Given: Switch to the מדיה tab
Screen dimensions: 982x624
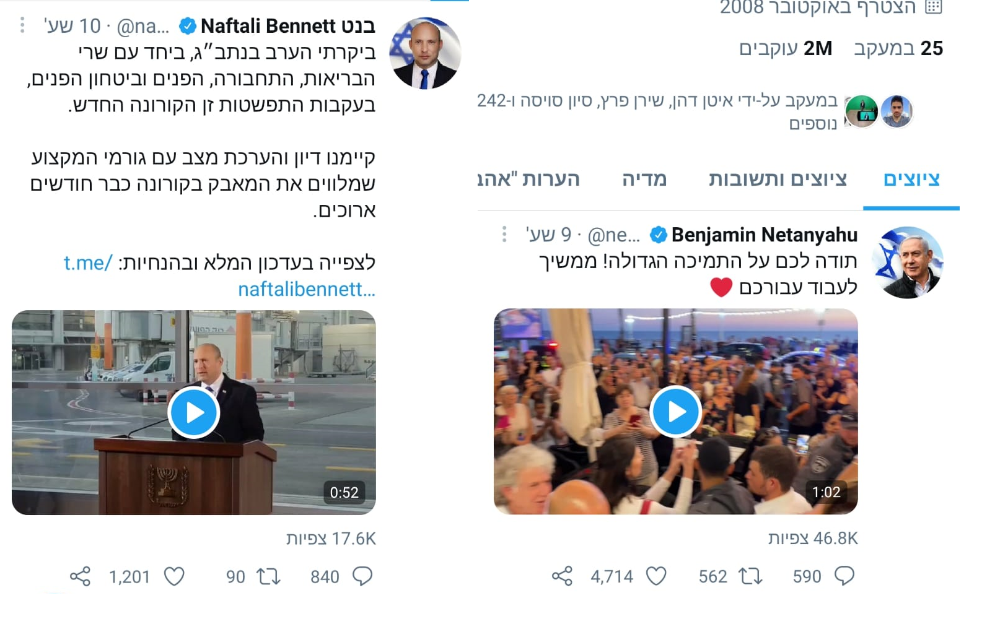Looking at the screenshot, I should pyautogui.click(x=644, y=179).
